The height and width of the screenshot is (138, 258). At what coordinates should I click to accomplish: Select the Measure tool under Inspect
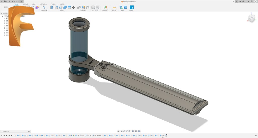[114, 7]
